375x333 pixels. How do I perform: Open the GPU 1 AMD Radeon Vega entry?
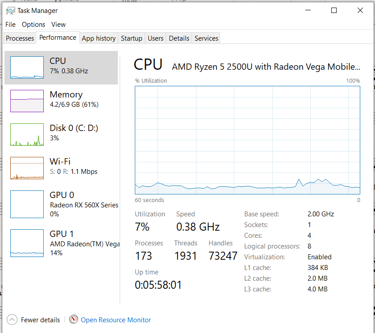click(62, 243)
